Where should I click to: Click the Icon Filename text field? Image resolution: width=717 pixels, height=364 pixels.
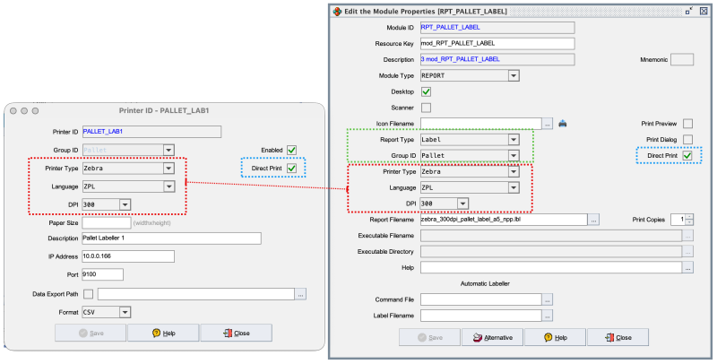481,124
